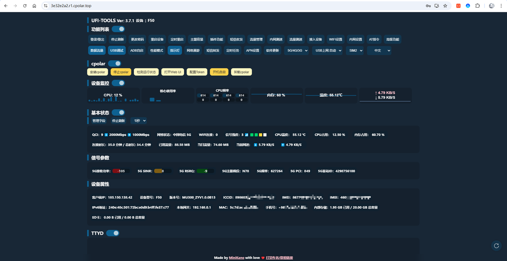Toggle the 功能列表 section switch
Screen dimensions: 507x261
tap(118, 29)
